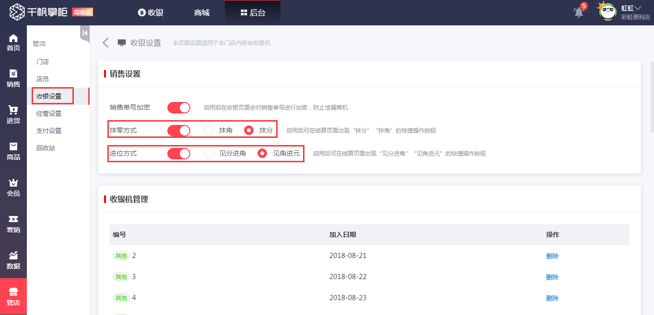Select the 见分进角 radio option
Viewport: 654px width, 315px height.
click(209, 153)
